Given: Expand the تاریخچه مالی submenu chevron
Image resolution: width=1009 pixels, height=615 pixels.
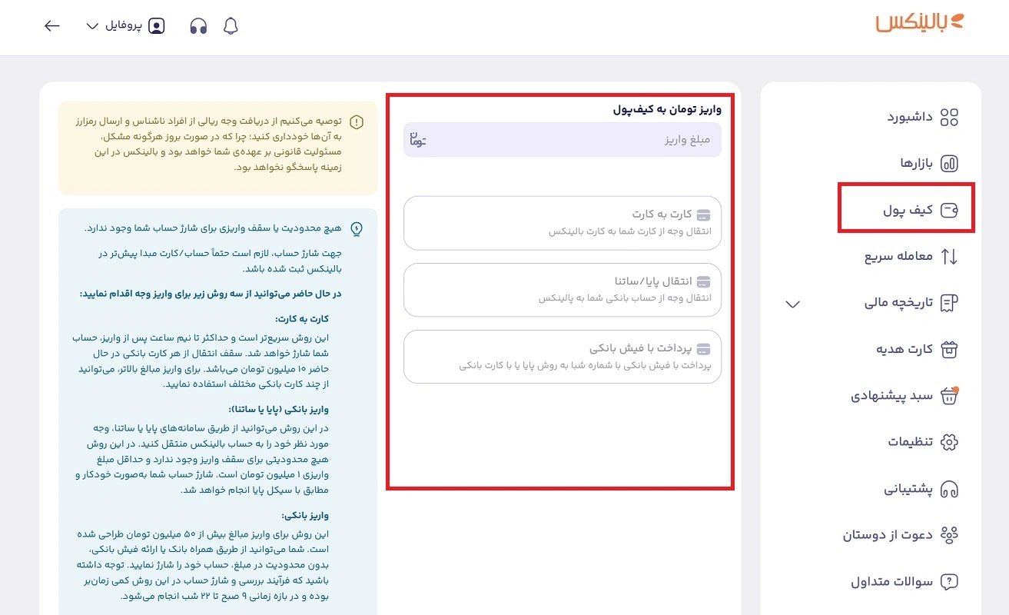Looking at the screenshot, I should point(793,304).
